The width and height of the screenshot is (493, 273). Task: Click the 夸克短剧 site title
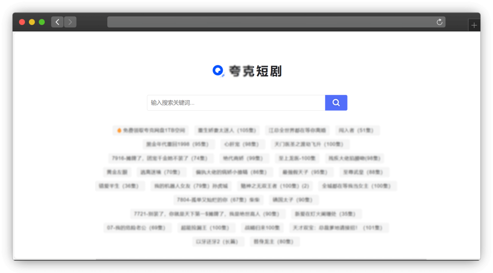(x=255, y=71)
